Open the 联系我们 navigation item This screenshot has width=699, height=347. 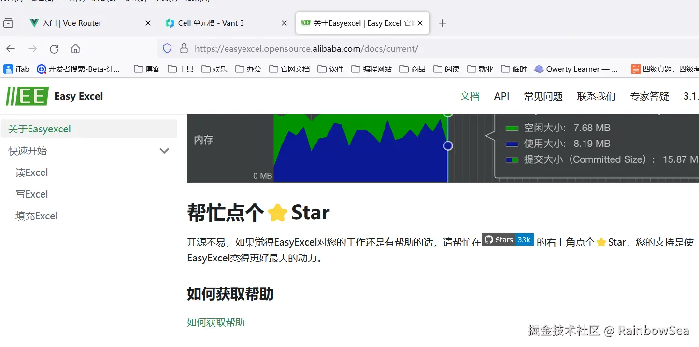click(596, 96)
